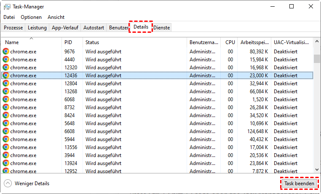321x194 pixels.
Task: Sort by the UAC-Virtualisierung column header
Action: pyautogui.click(x=292, y=42)
